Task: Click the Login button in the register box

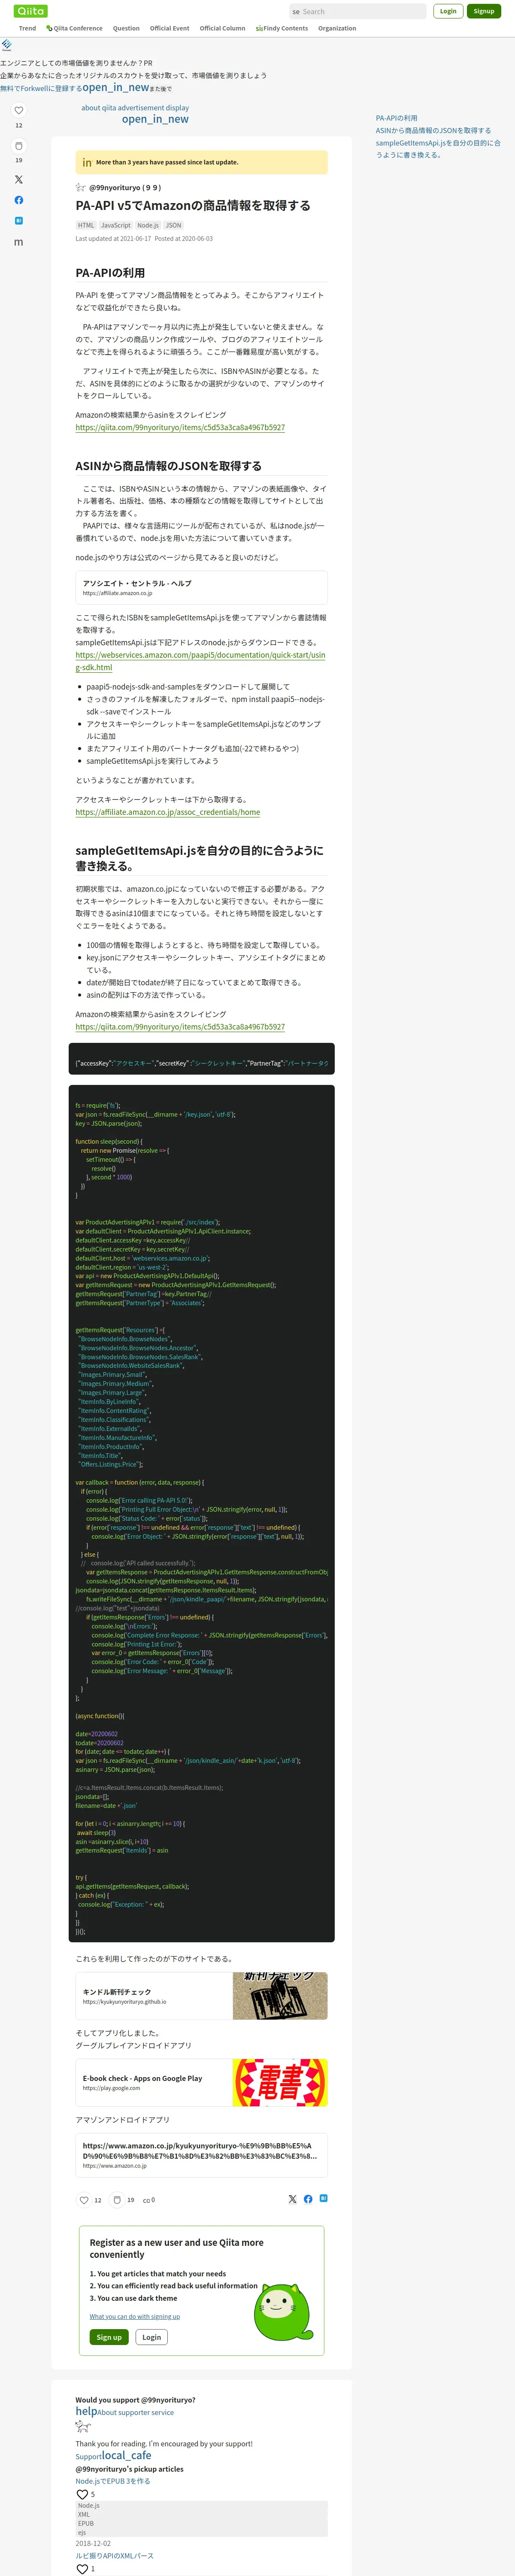Action: (x=151, y=2337)
